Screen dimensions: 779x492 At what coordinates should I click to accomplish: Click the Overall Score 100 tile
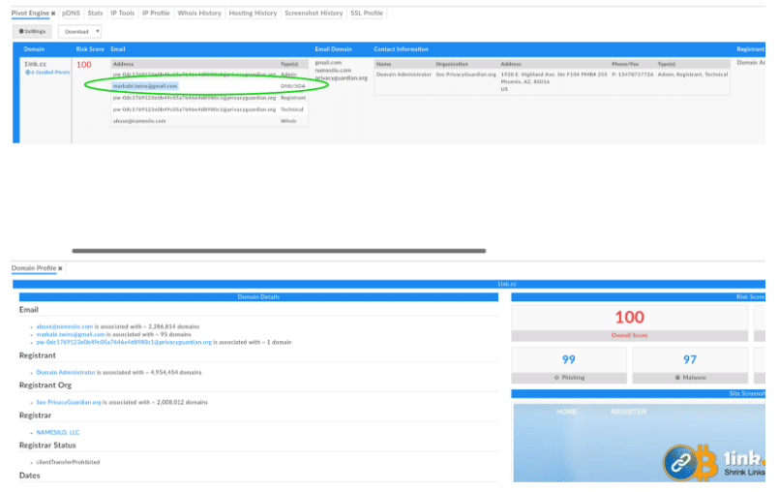click(x=629, y=323)
